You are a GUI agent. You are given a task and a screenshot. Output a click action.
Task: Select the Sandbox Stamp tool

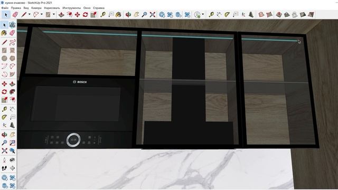(287, 15)
